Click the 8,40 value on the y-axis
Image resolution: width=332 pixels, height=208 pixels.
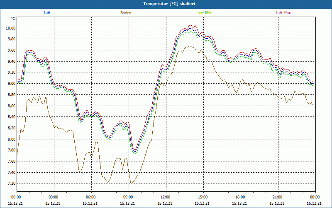pos(12,117)
